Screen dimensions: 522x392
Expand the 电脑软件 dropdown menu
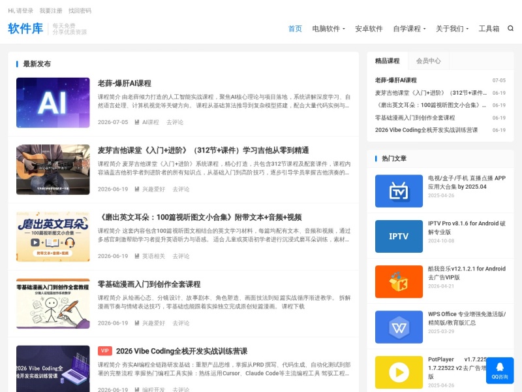click(328, 29)
